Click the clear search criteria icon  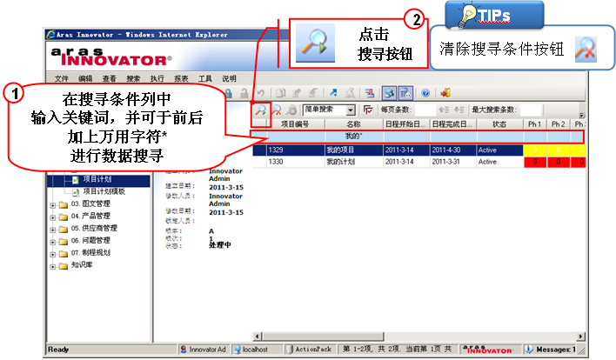pos(275,110)
